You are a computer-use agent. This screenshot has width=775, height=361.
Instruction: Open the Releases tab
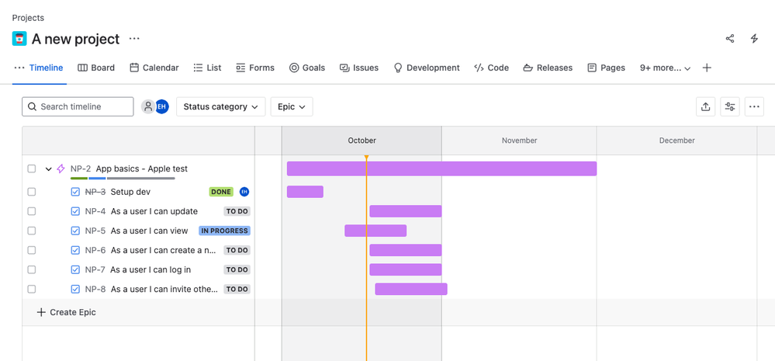pos(548,68)
